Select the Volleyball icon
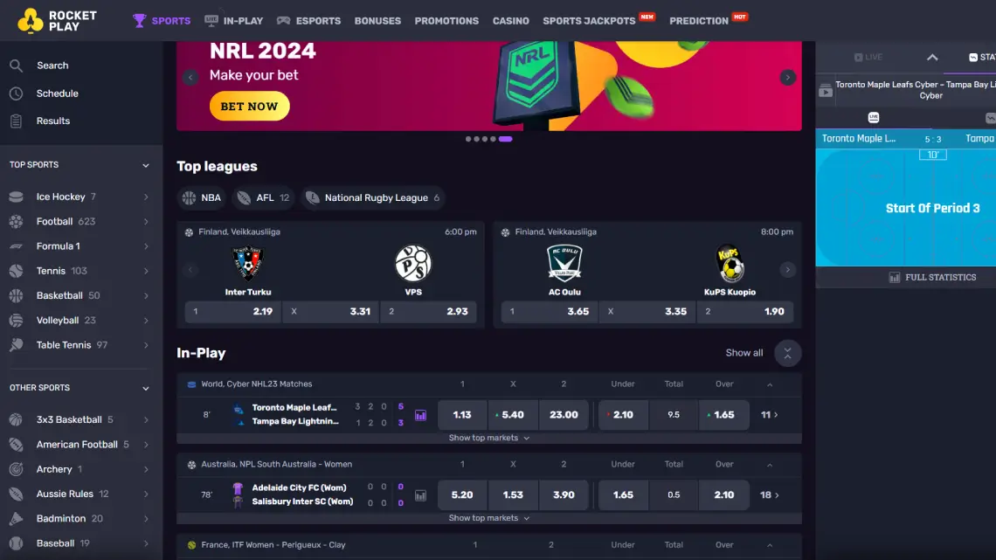This screenshot has height=560, width=996. [x=16, y=321]
